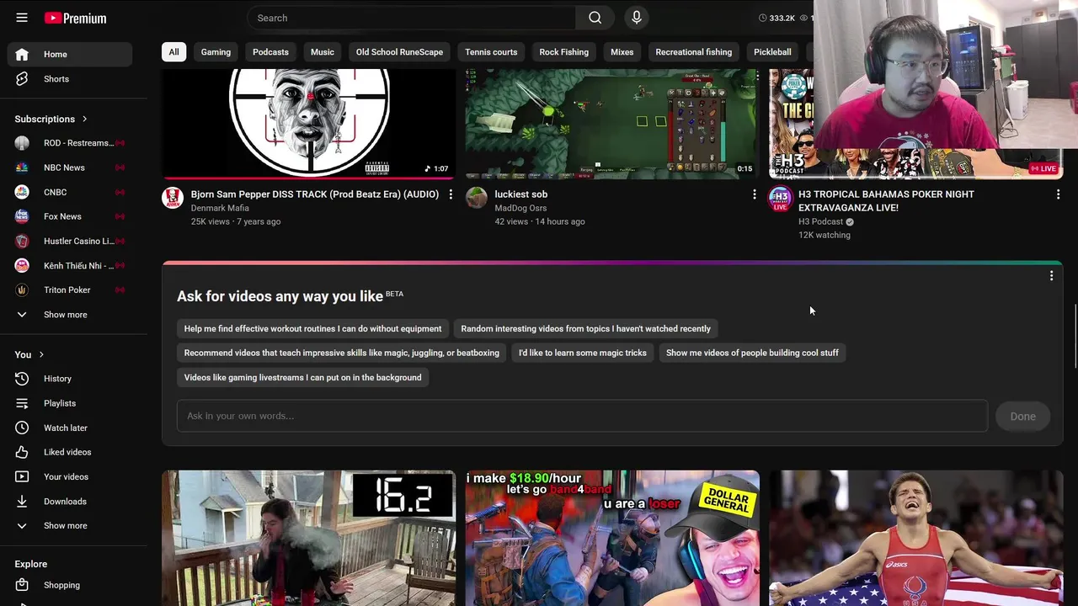
Task: Open the Bjorn Sam Pepper DISS TRACK title
Action: [315, 194]
